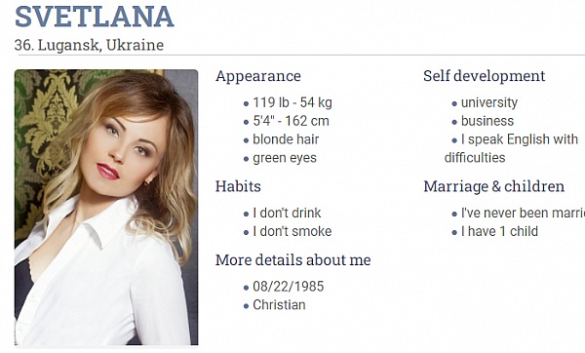This screenshot has height=353, width=585.
Task: Select the Lugansk, Ukraine location text
Action: pyautogui.click(x=100, y=45)
